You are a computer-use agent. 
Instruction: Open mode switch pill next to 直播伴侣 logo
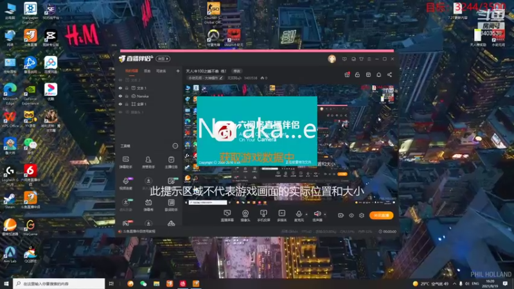coord(163,58)
